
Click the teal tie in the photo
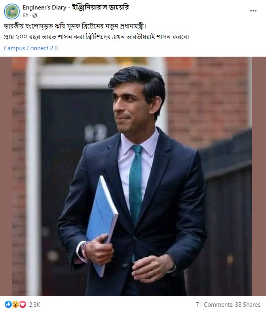coord(136,185)
